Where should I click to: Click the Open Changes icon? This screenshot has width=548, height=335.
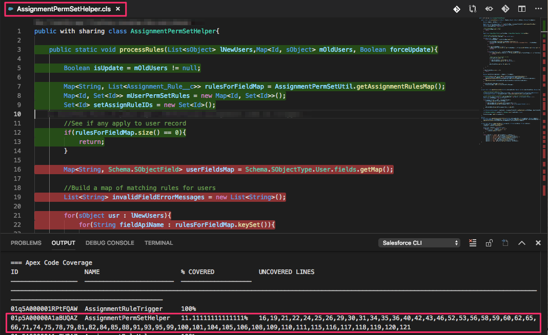pos(489,9)
